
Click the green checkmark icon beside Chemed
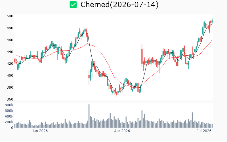pos(73,5)
